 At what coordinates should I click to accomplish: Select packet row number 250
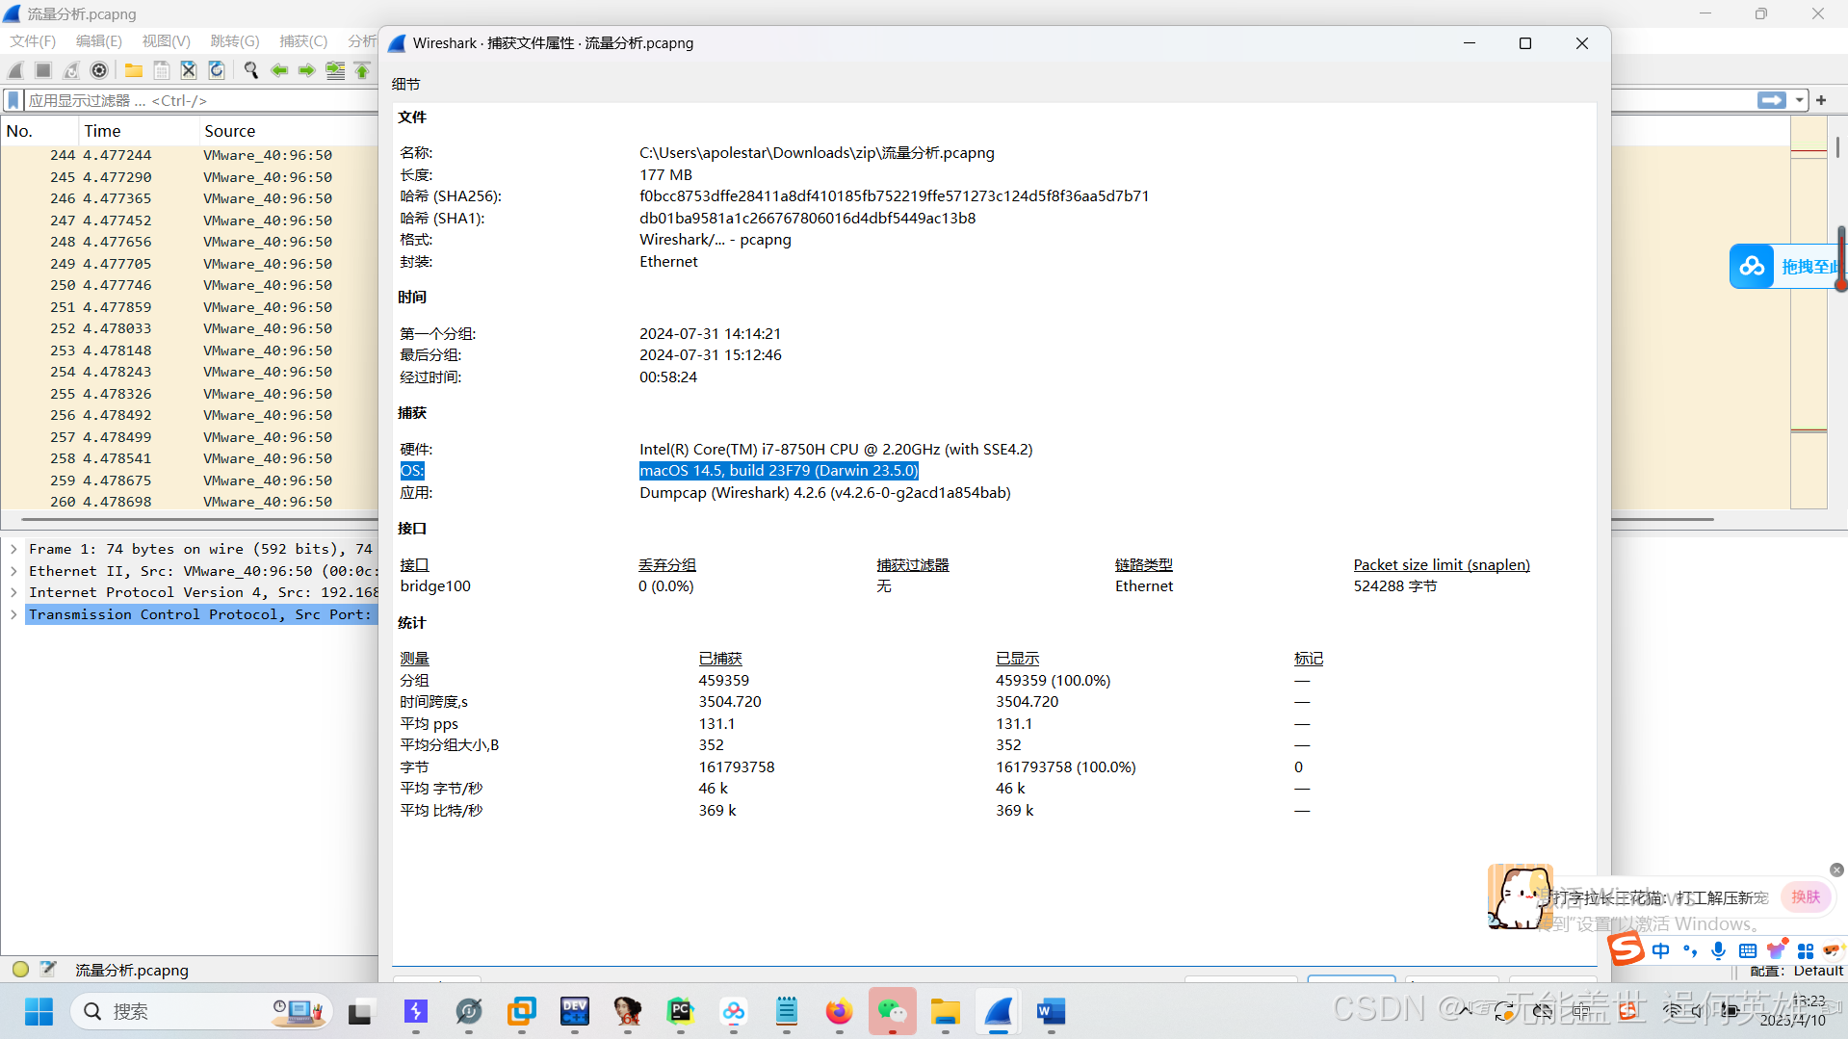pyautogui.click(x=190, y=285)
